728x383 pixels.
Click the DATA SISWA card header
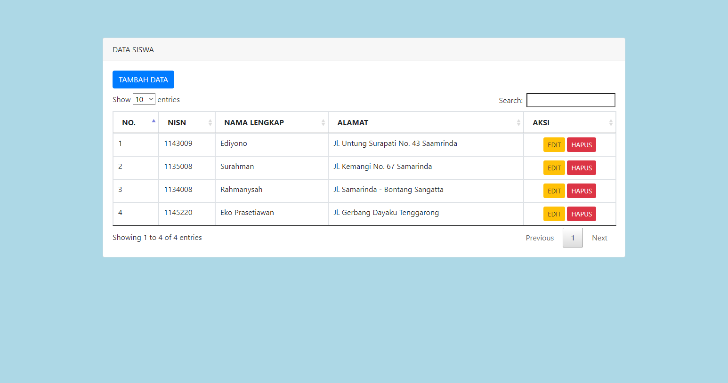[364, 49]
